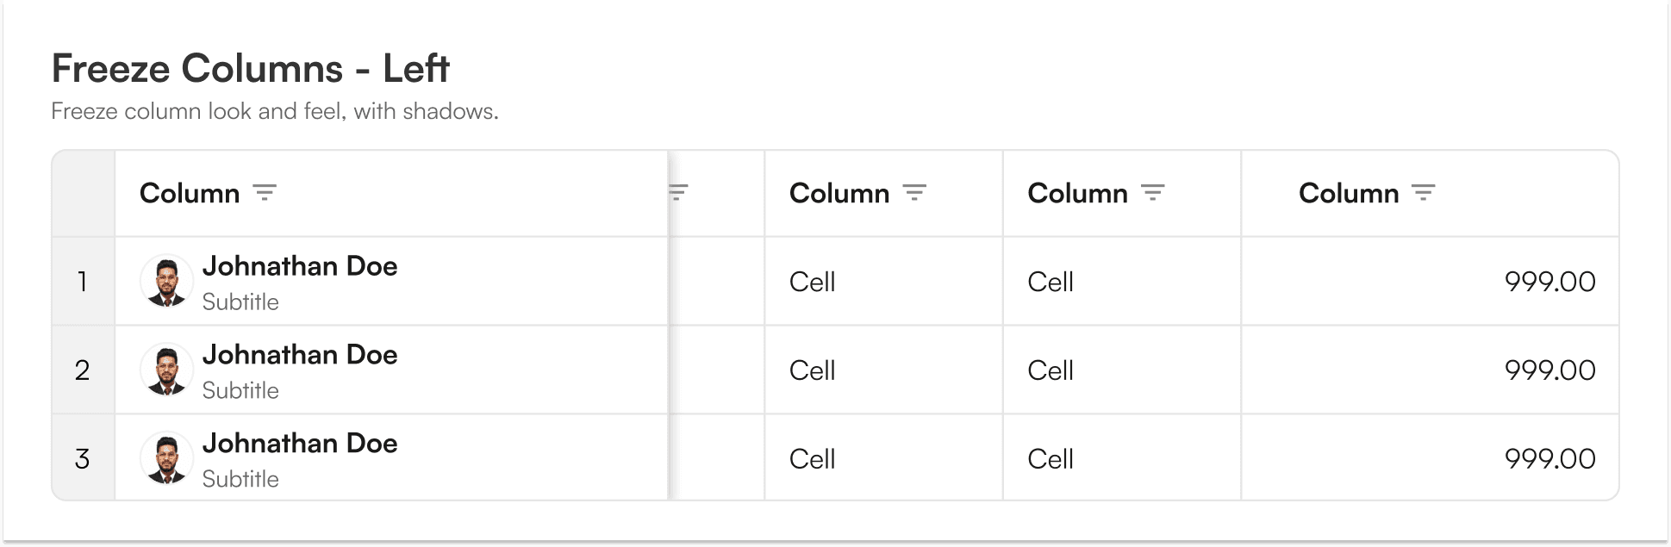Click the Johnathan Doe name in row 1
The image size is (1671, 547).
click(300, 266)
